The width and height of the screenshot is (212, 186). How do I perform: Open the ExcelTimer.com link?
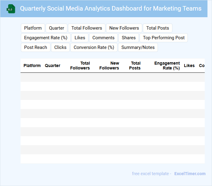point(190,174)
